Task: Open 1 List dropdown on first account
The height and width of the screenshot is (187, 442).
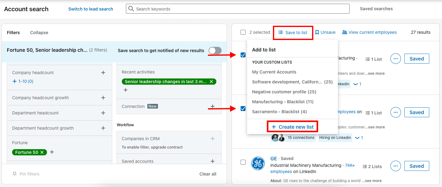Action: click(x=374, y=59)
